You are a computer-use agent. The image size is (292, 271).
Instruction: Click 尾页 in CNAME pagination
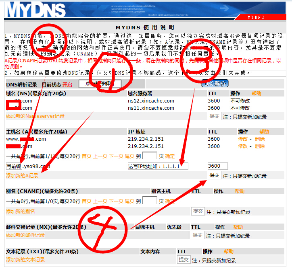129,201
